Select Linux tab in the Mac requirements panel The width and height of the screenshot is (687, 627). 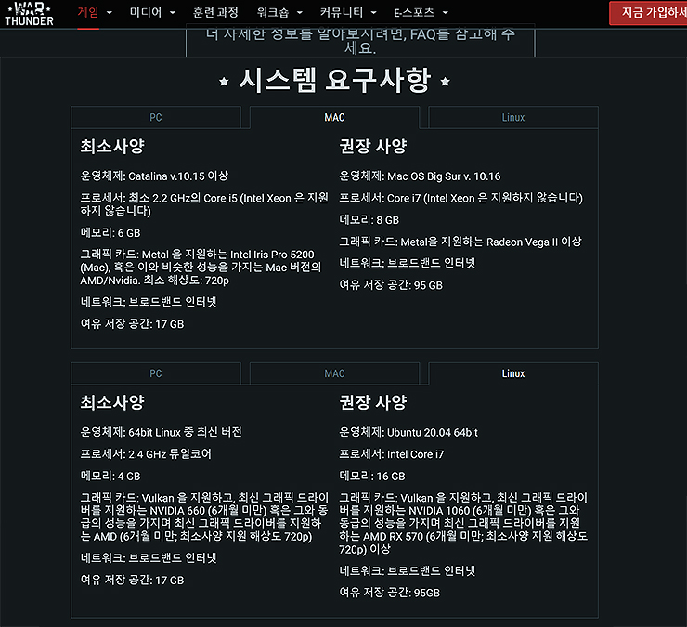pyautogui.click(x=513, y=117)
